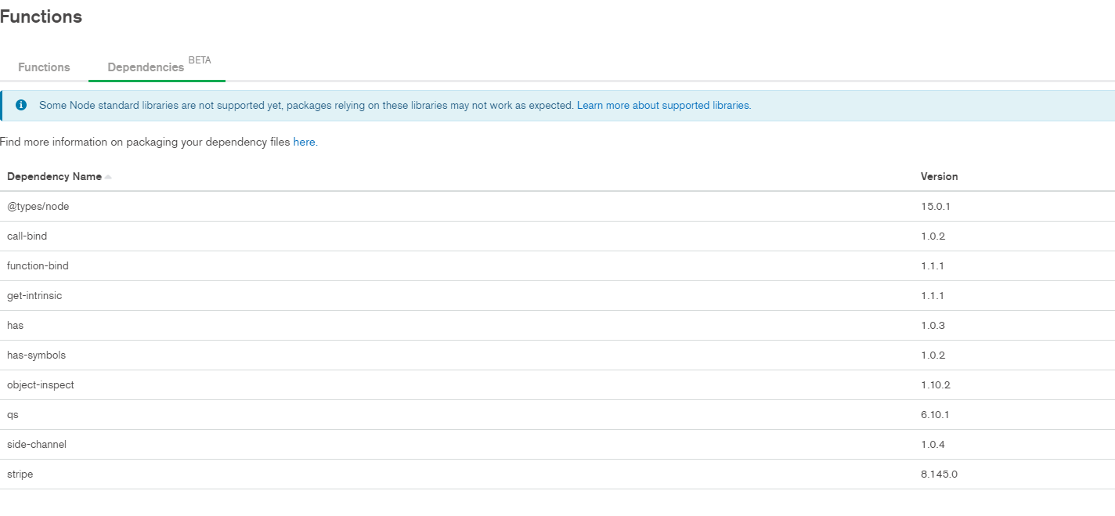Sort by the Dependency Name column header

point(54,176)
